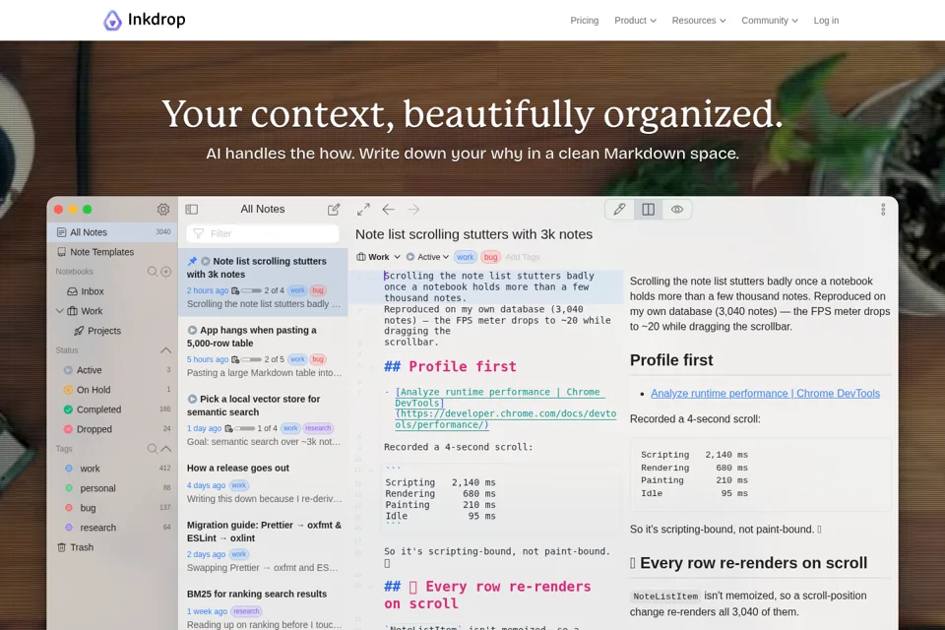Open the Inbox notebook
This screenshot has width=945, height=630.
112,291
